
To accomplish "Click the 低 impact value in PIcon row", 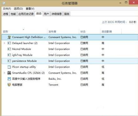I will click(103, 67).
